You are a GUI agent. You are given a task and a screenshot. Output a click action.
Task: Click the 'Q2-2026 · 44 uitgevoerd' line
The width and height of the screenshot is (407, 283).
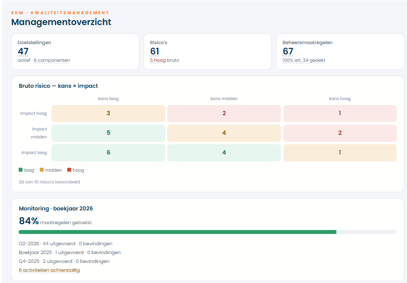coord(65,244)
